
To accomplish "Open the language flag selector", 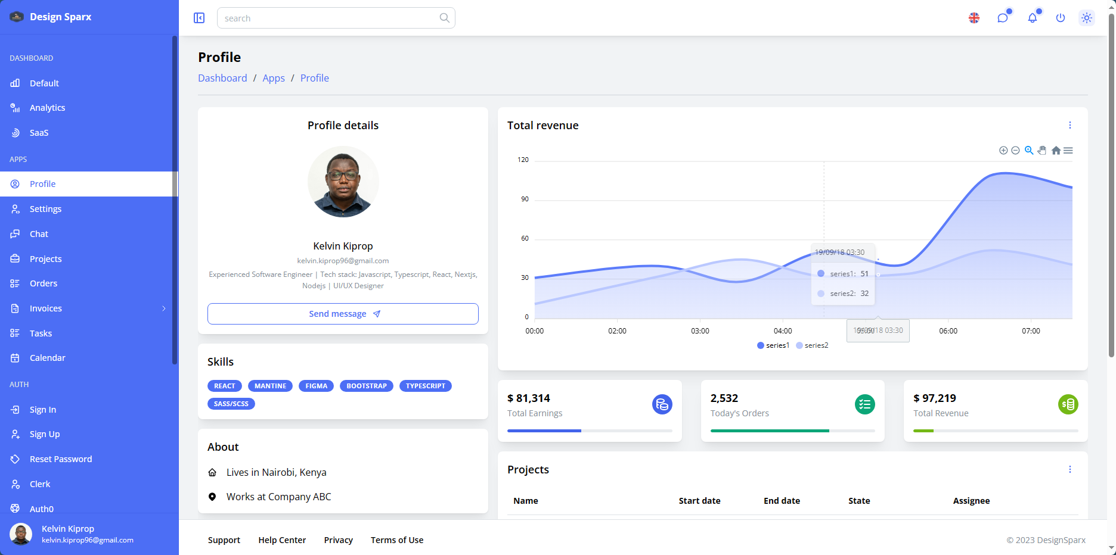I will 974,18.
